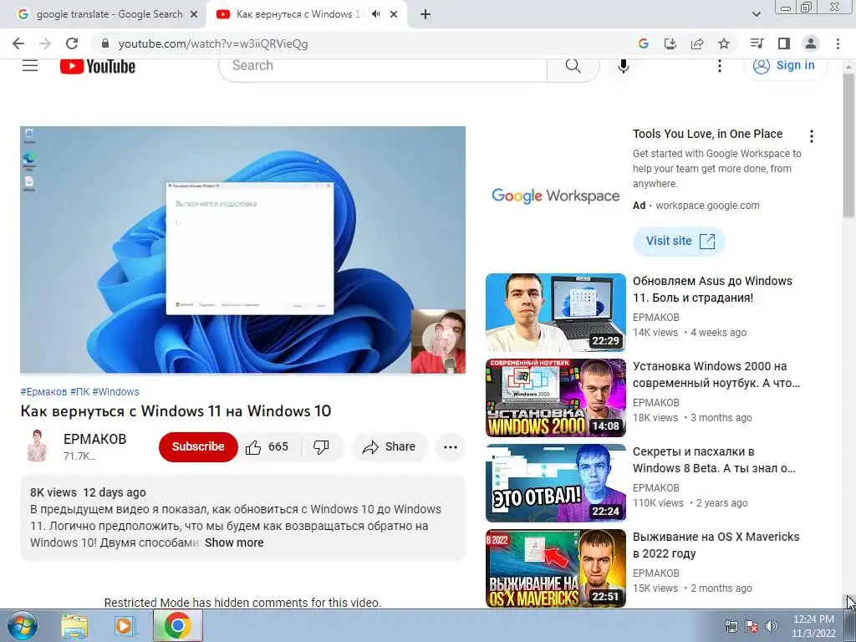Screen dimensions: 856x642
Task: Click the YouTube Search input box
Action: pos(383,66)
